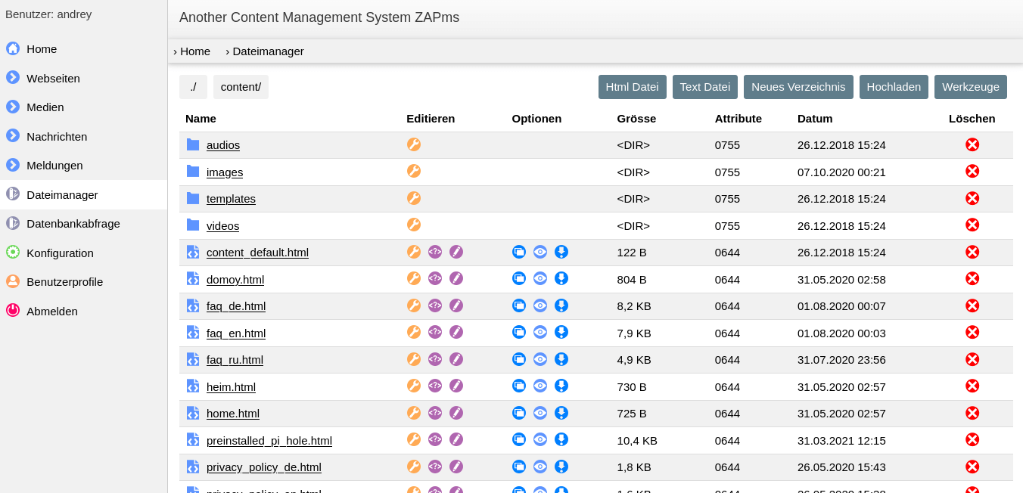Preview preinstalled_pi_hole.html using eye icon
This screenshot has width=1023, height=493.
[x=540, y=439]
